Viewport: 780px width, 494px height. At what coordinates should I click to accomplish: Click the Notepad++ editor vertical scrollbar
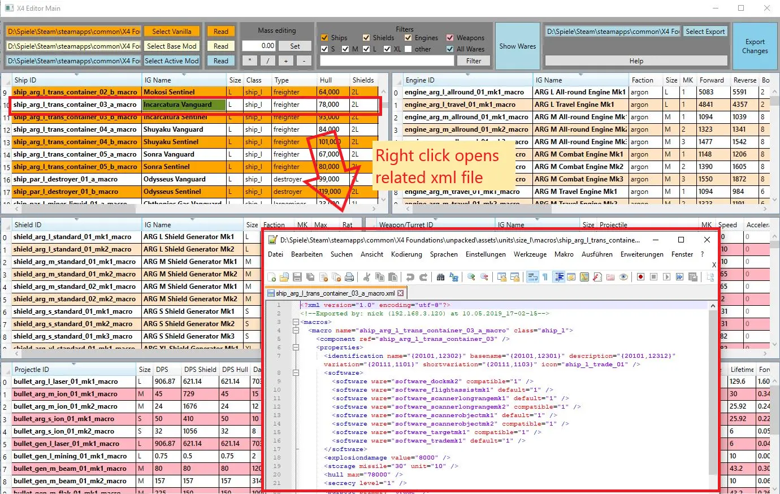click(x=713, y=394)
